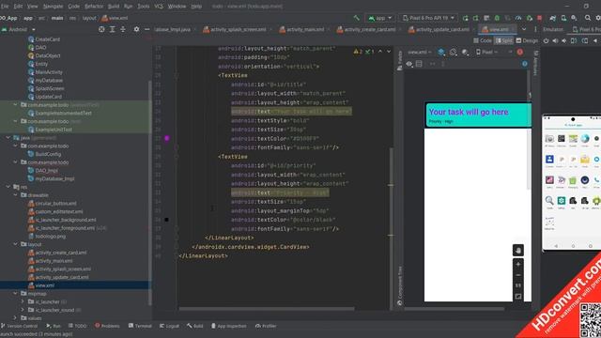Open the Problems tool window
The width and height of the screenshot is (601, 338).
click(x=107, y=326)
